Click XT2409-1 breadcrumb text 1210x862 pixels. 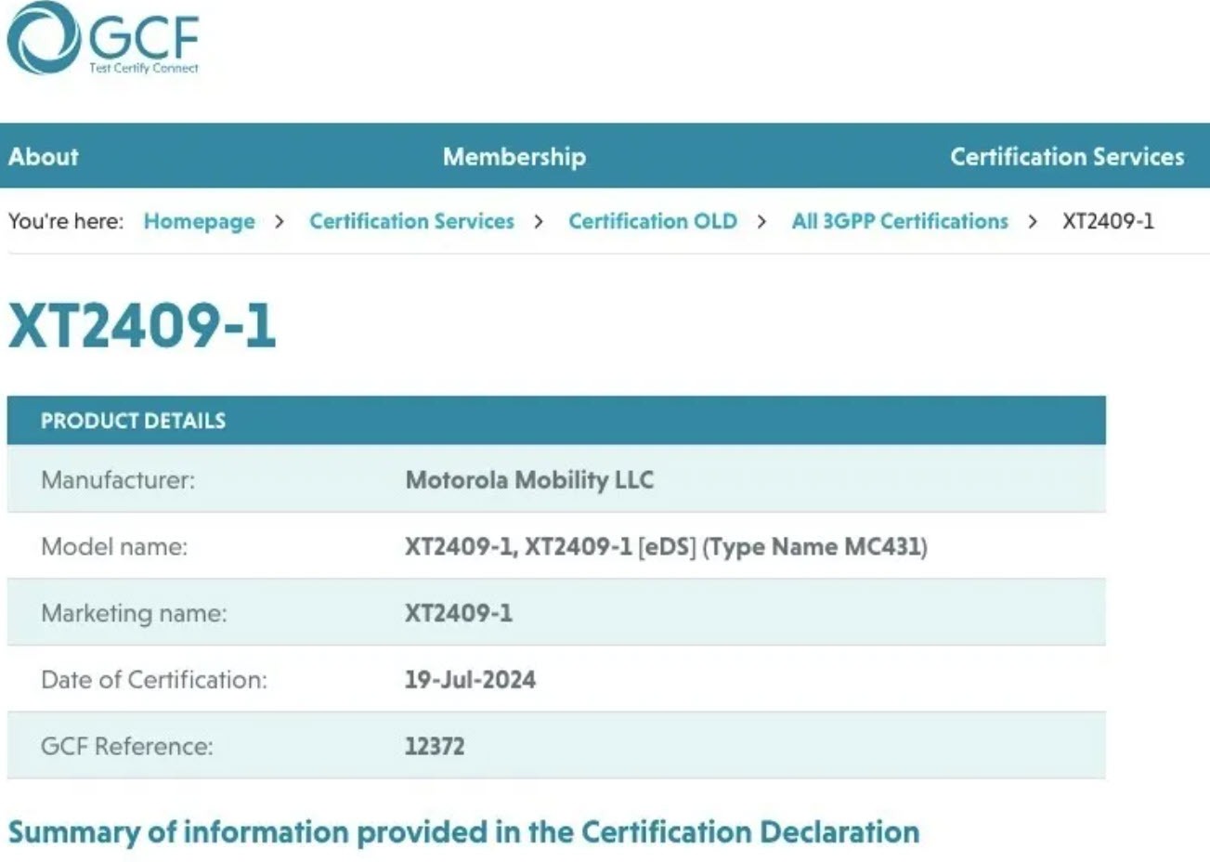point(1108,221)
